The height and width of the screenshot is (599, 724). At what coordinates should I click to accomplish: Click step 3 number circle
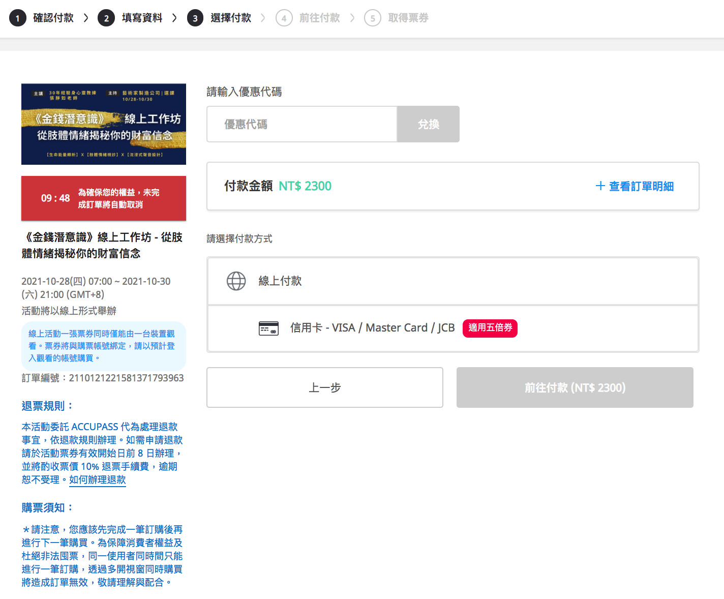coord(195,18)
